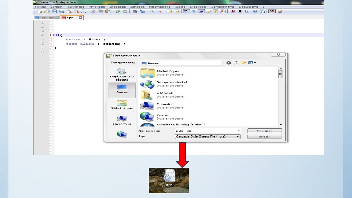
Task: Click the Create New Folder icon in dialog
Action: [243, 63]
